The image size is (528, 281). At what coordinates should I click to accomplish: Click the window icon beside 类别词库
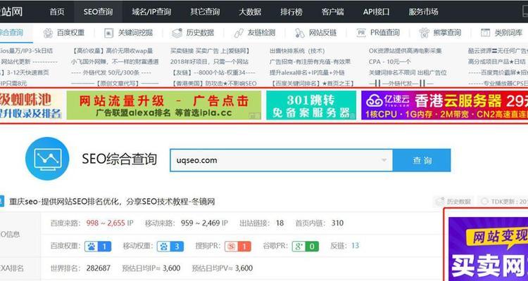click(485, 32)
